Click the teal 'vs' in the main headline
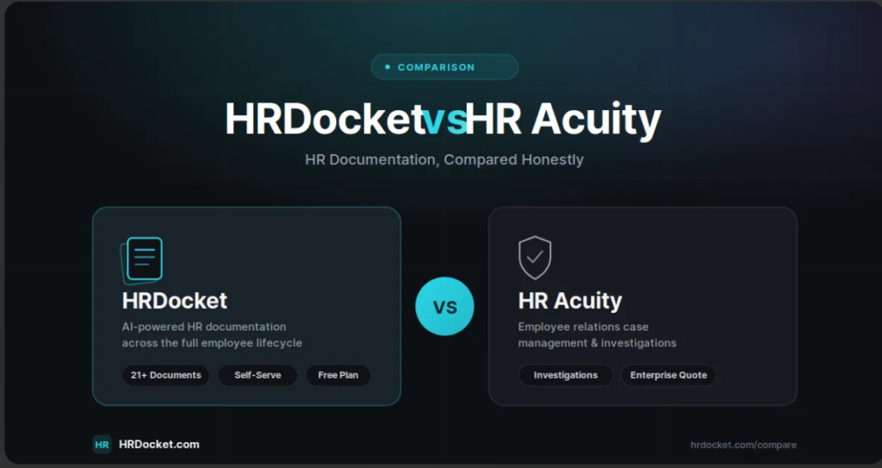 445,120
